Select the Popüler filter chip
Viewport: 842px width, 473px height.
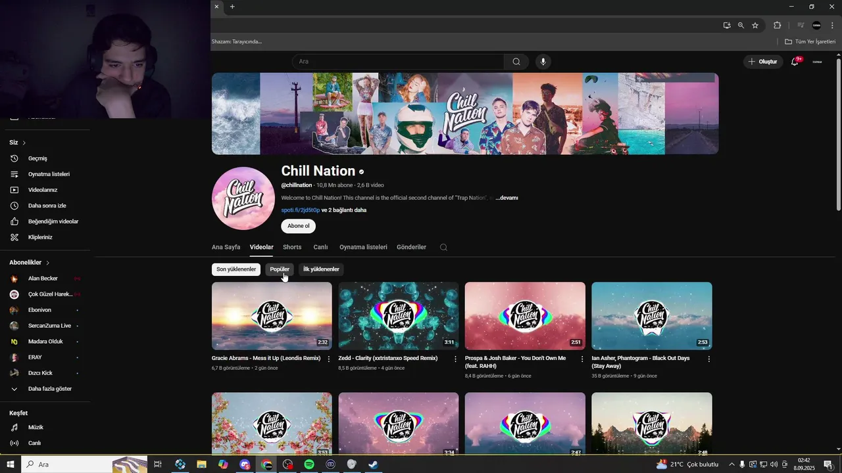click(x=280, y=269)
